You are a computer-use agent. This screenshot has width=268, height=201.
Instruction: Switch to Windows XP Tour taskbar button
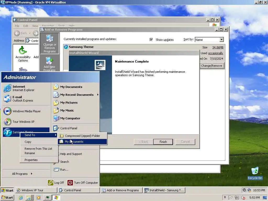click(36, 190)
